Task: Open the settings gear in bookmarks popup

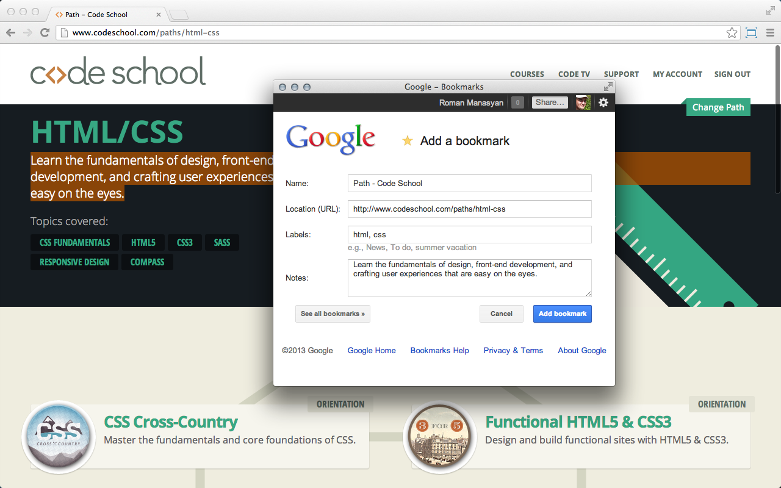Action: [603, 102]
